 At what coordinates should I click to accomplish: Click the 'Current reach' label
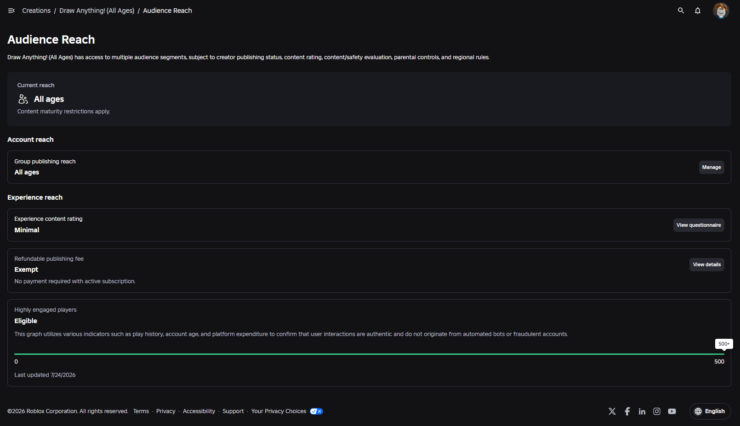[36, 85]
